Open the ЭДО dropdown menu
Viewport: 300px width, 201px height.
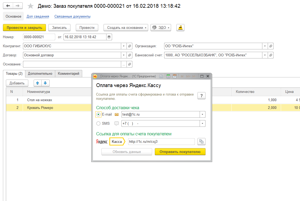coord(161,27)
